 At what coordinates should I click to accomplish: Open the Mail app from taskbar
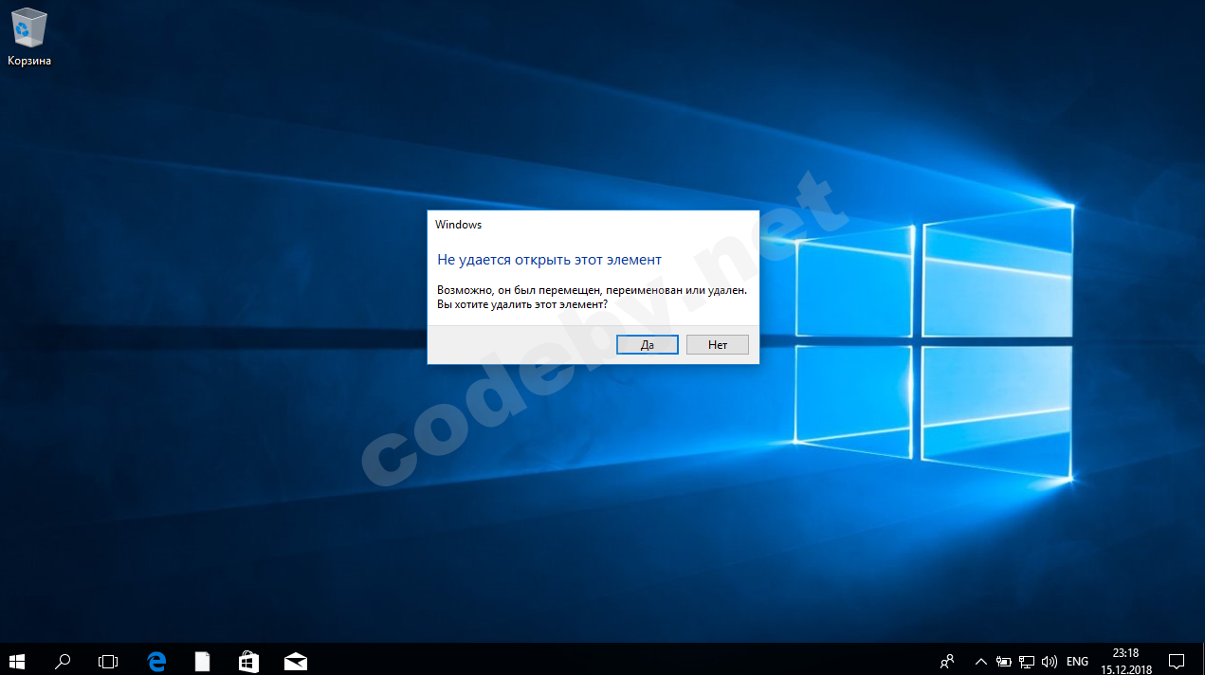coord(295,660)
